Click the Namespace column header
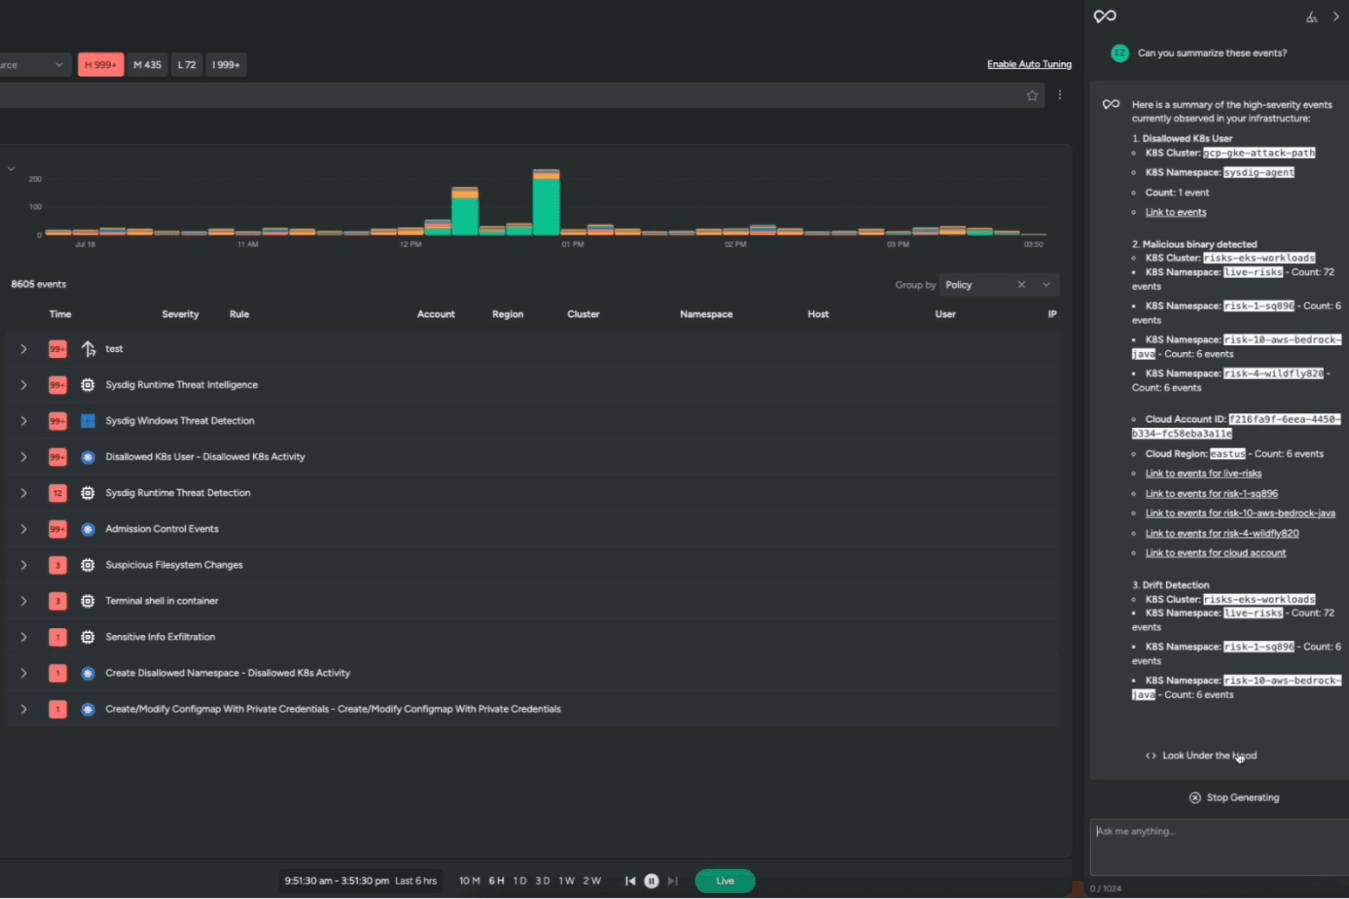The height and width of the screenshot is (899, 1349). click(706, 315)
